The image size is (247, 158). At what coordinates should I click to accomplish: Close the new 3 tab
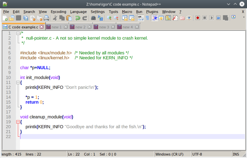pos(113,27)
